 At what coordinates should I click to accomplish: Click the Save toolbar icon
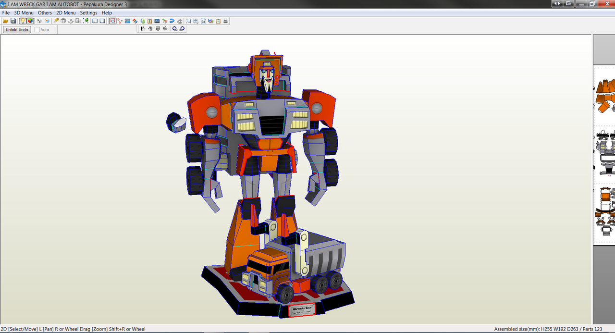[x=13, y=21]
